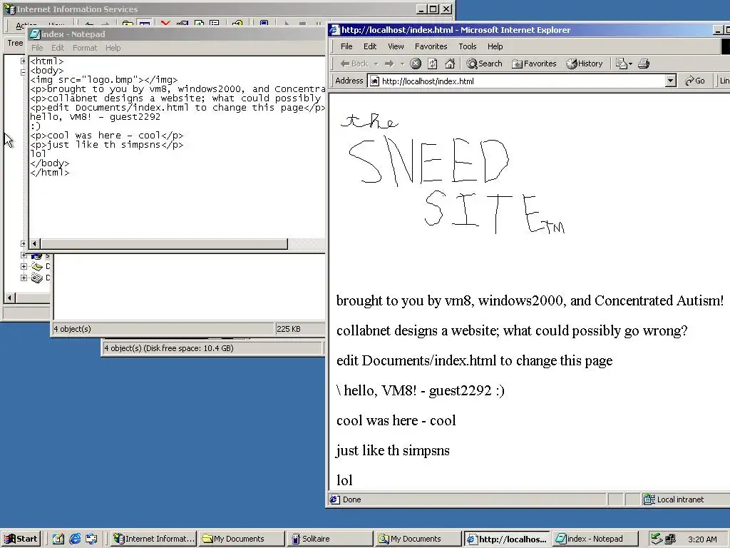Launch Internet Explorer from the Quick Launch bar

(x=75, y=539)
